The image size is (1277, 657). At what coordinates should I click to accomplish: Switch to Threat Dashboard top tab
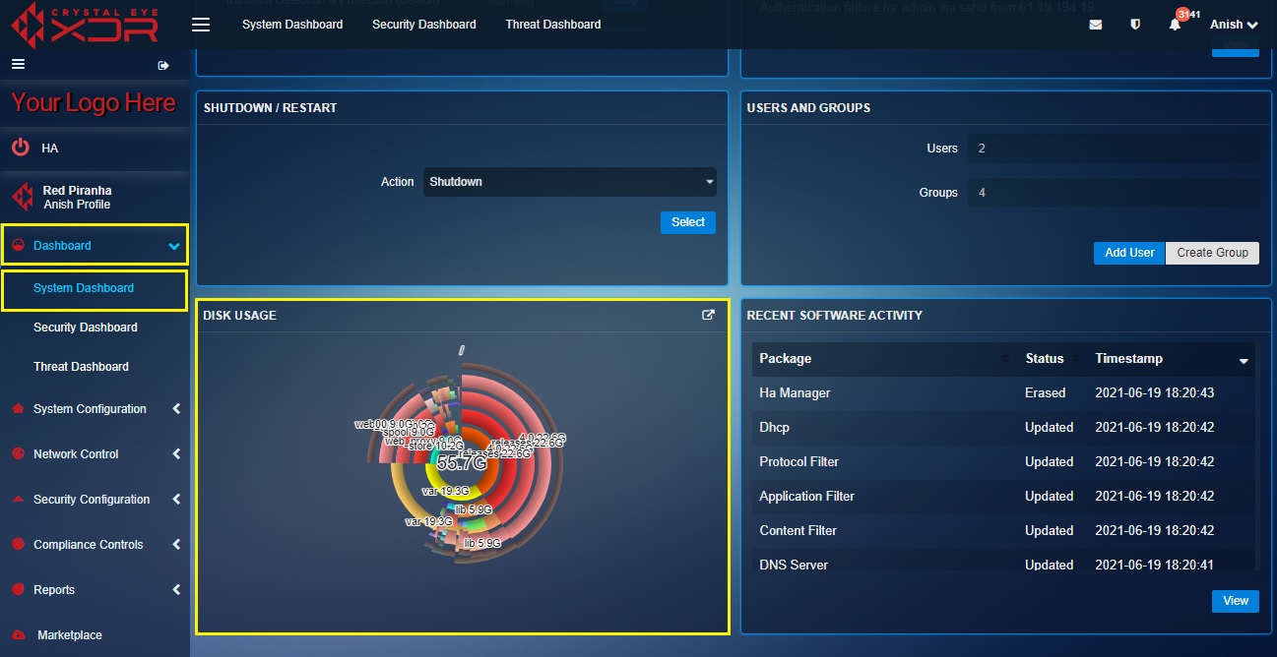coord(553,25)
